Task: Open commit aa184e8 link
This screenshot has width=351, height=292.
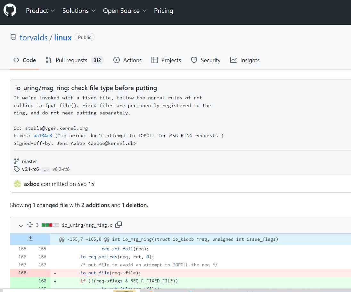Action: [43, 135]
